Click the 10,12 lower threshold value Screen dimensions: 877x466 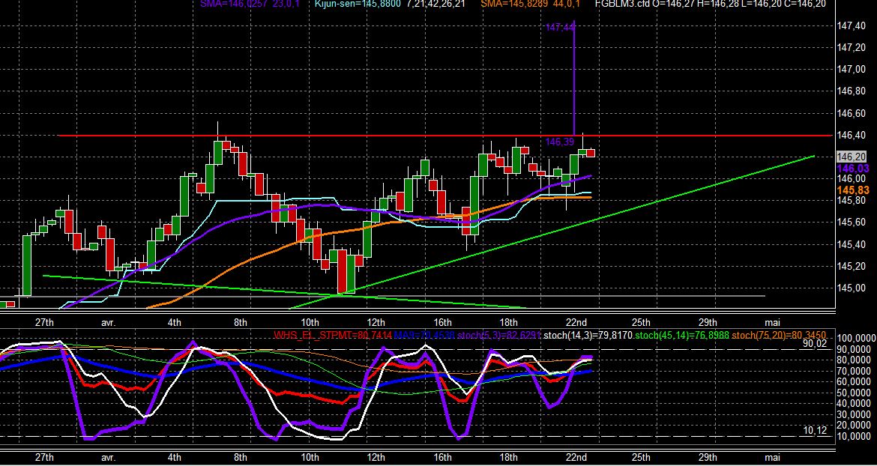coord(814,431)
